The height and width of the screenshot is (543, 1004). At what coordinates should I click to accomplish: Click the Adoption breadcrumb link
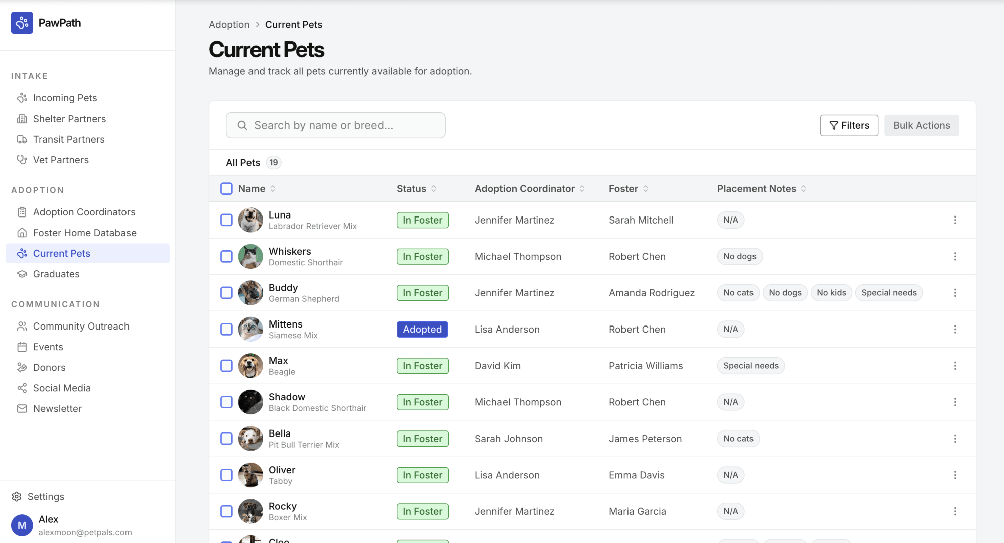[229, 25]
